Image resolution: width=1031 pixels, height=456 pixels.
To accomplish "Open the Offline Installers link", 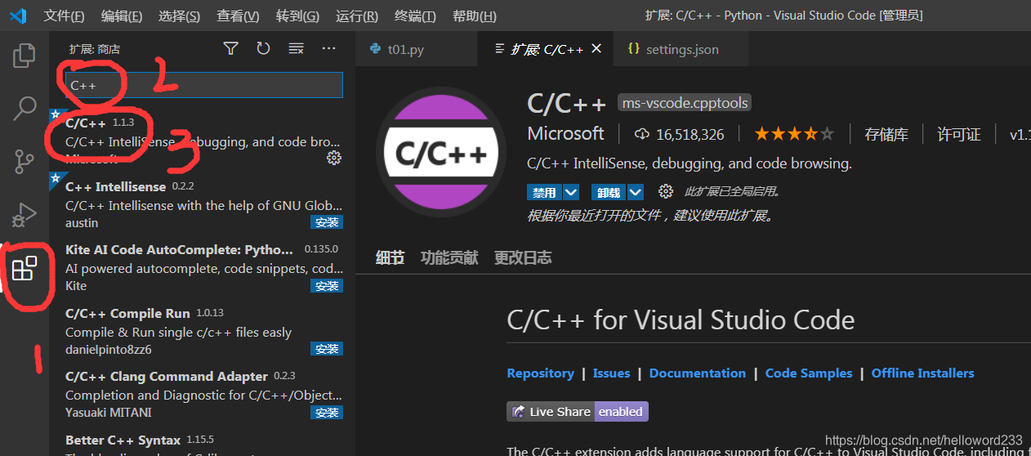I will pyautogui.click(x=923, y=373).
